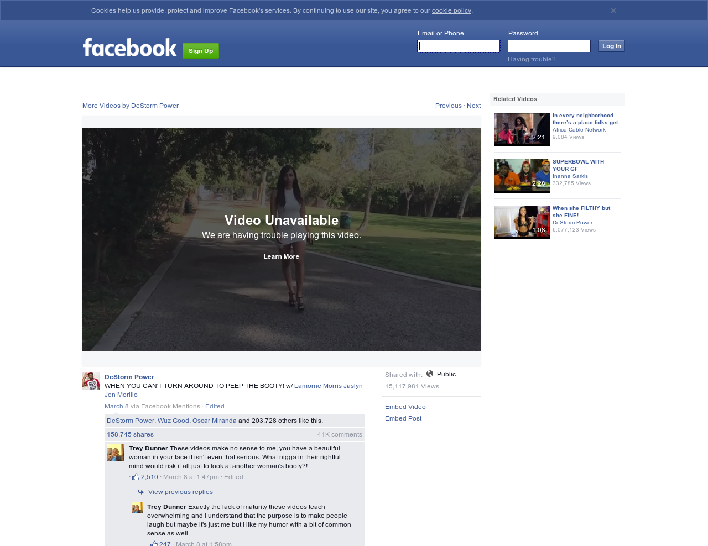708x546 pixels.
Task: Click Trey Dunner's avatar on the top comment
Action: 116,453
